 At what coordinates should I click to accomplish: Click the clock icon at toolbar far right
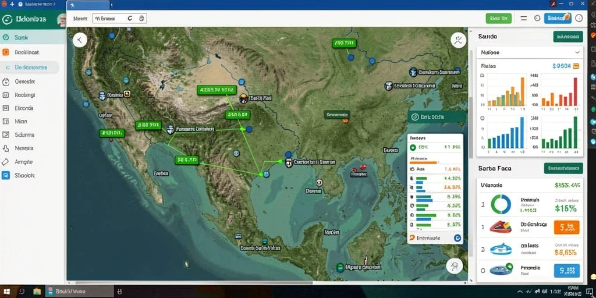579,18
